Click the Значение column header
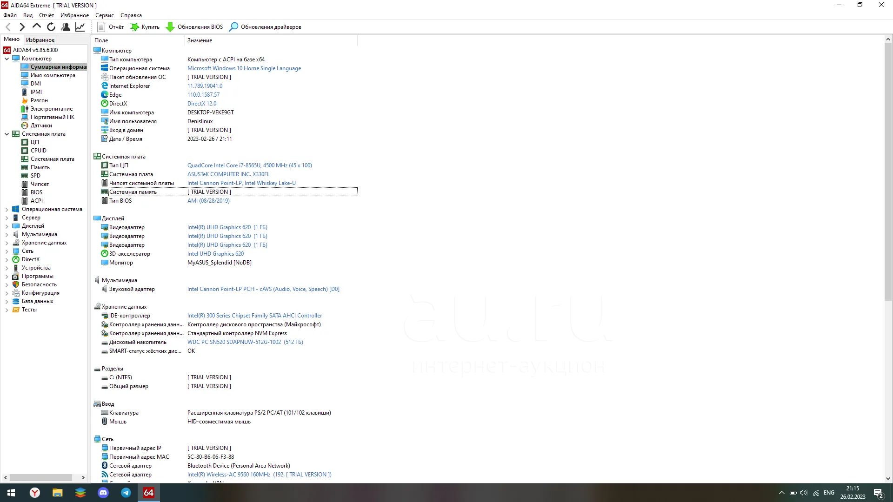Image resolution: width=893 pixels, height=502 pixels. [x=271, y=40]
